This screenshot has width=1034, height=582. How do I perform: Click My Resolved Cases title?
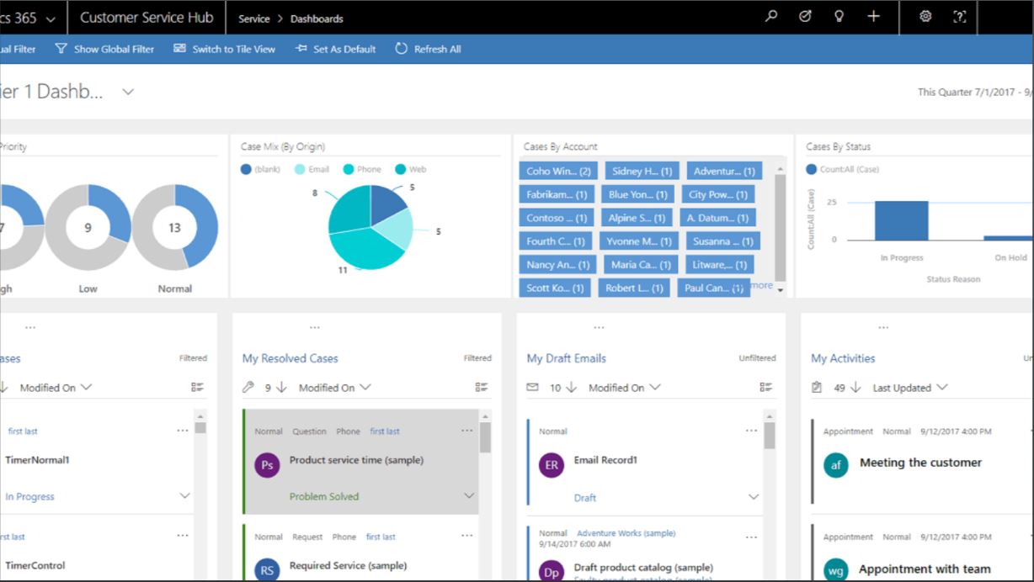290,358
